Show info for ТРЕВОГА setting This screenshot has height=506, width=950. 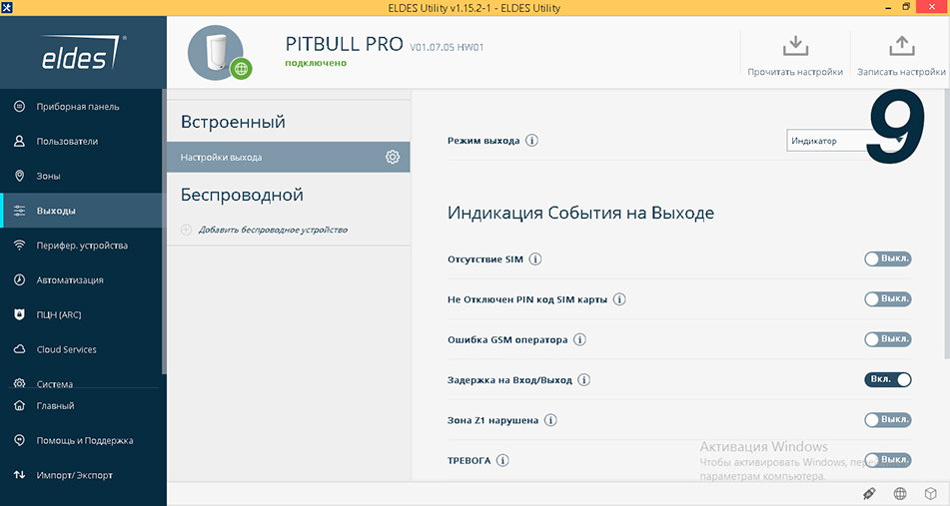coord(502,461)
